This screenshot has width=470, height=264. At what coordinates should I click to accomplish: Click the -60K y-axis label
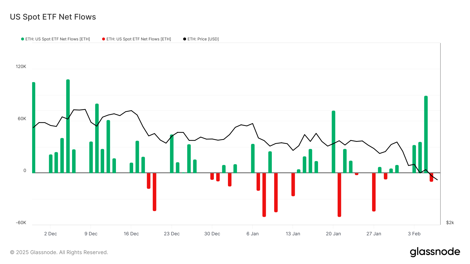point(20,223)
